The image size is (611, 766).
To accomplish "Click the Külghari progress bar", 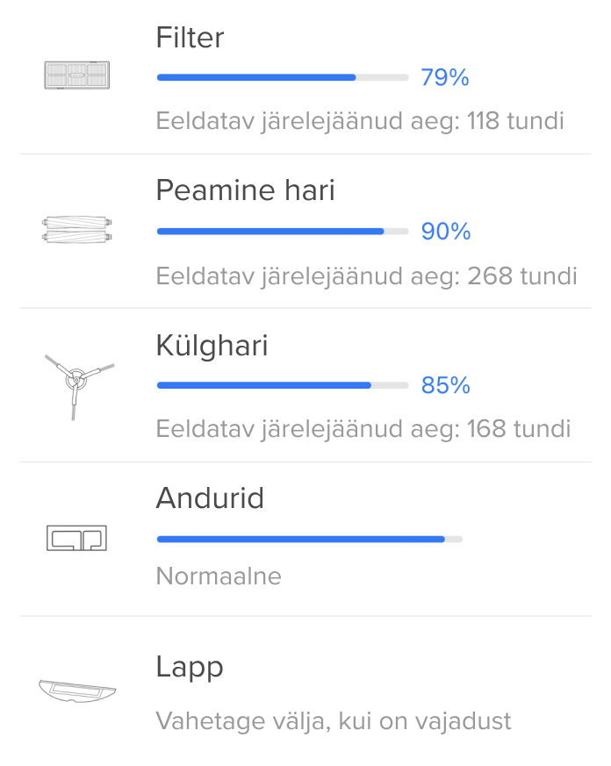I will (282, 385).
